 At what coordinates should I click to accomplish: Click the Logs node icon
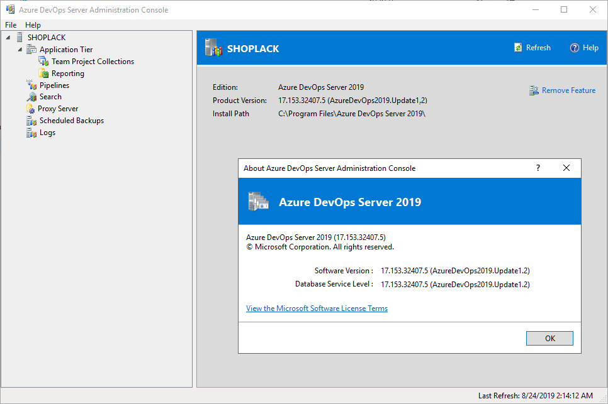31,133
